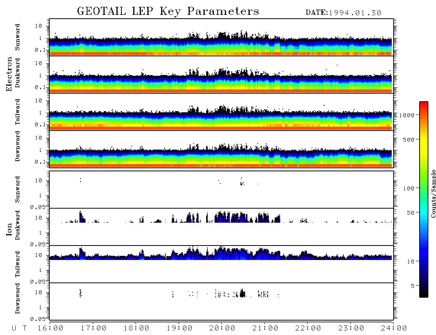Click the Electron Sunward panel label

click(18, 37)
